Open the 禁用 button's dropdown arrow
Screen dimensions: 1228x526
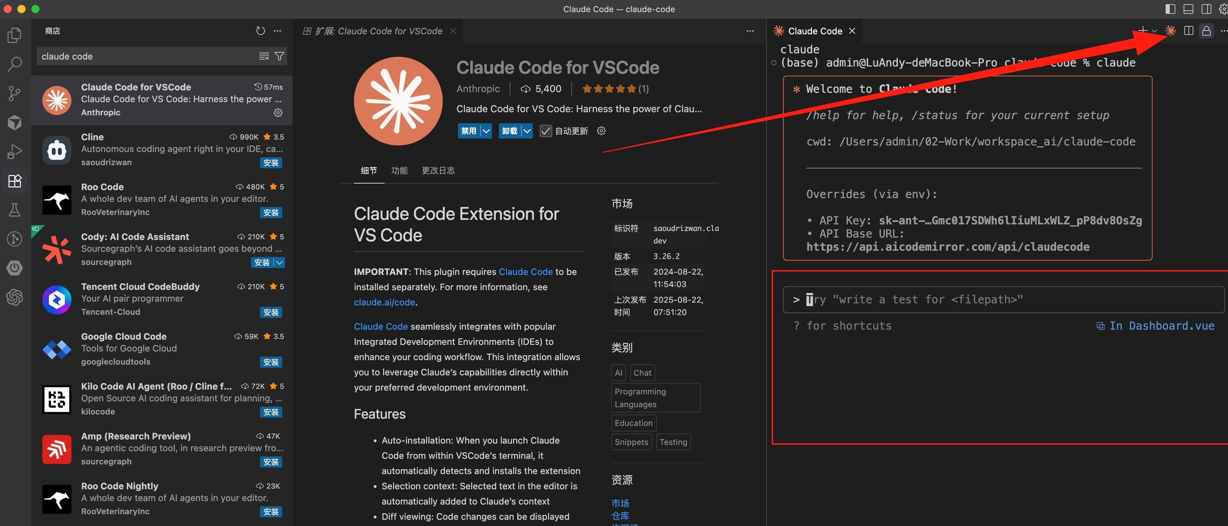tap(486, 131)
